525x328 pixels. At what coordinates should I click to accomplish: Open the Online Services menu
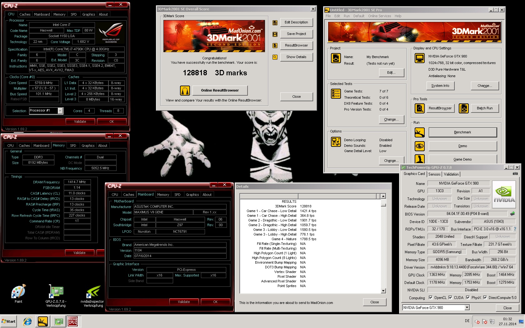[x=379, y=16]
